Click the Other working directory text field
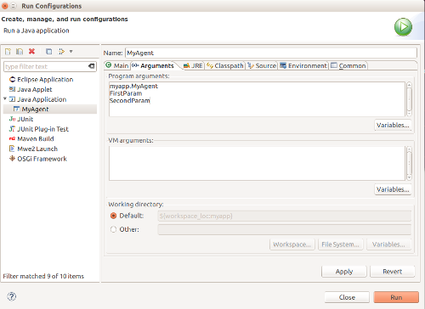The image size is (425, 309). tap(285, 229)
